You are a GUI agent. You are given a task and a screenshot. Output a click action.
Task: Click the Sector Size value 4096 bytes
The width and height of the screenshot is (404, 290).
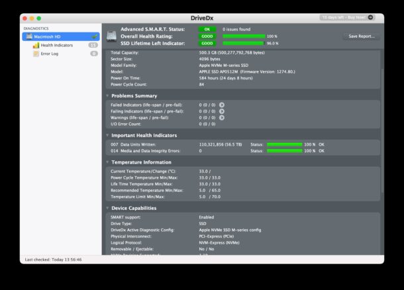(209, 59)
